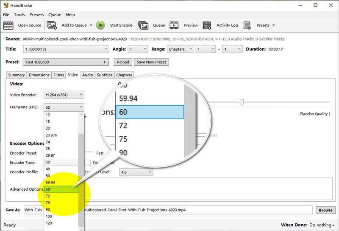Select 100 in framerate list
Image resolution: width=339 pixels, height=231 pixels.
coord(61,216)
